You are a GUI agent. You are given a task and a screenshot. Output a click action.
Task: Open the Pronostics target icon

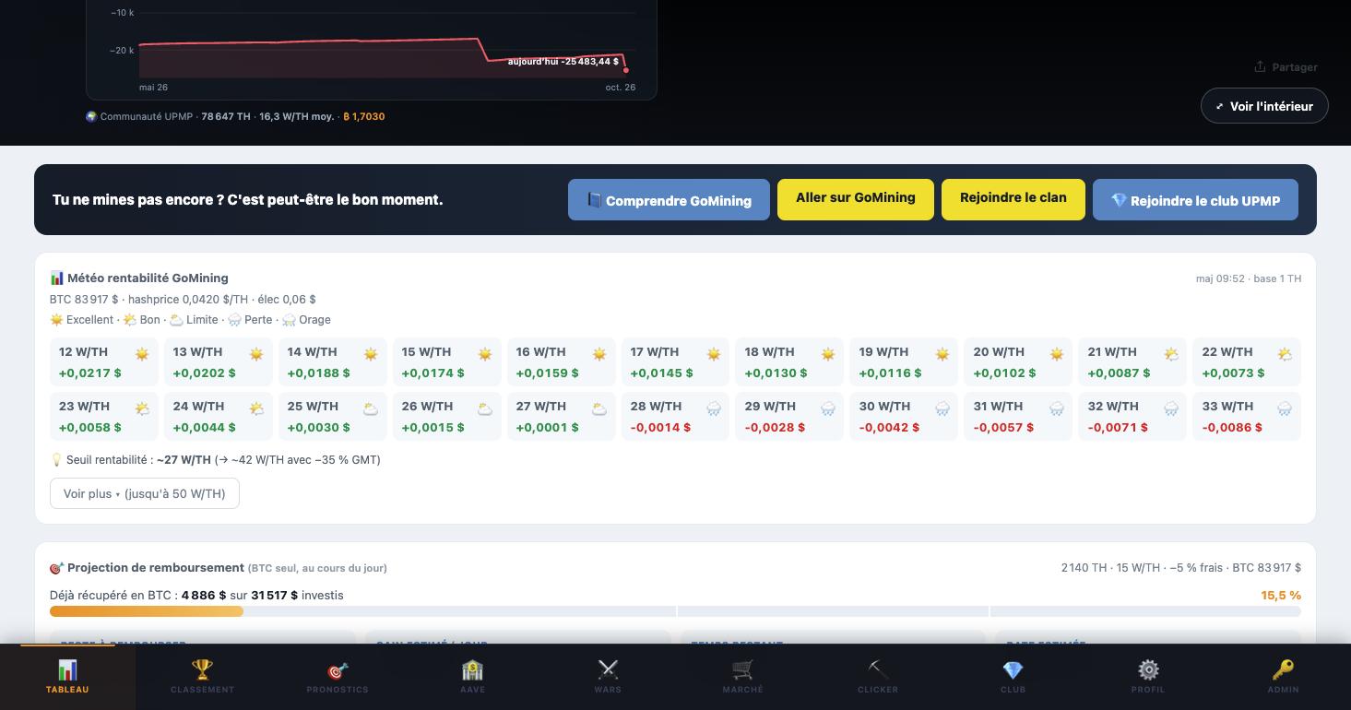point(338,670)
